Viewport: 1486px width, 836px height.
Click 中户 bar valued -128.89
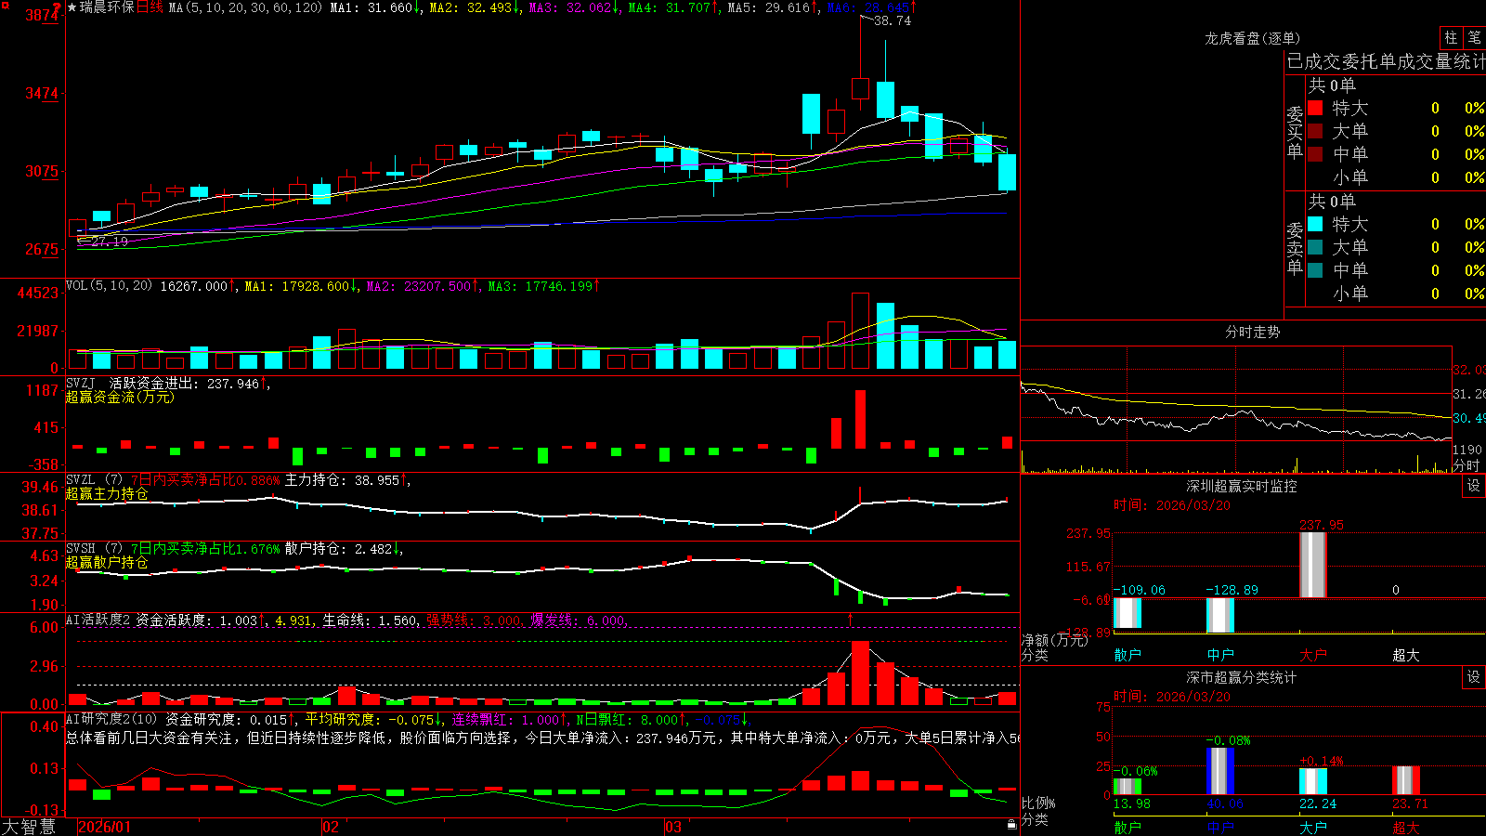(x=1220, y=615)
